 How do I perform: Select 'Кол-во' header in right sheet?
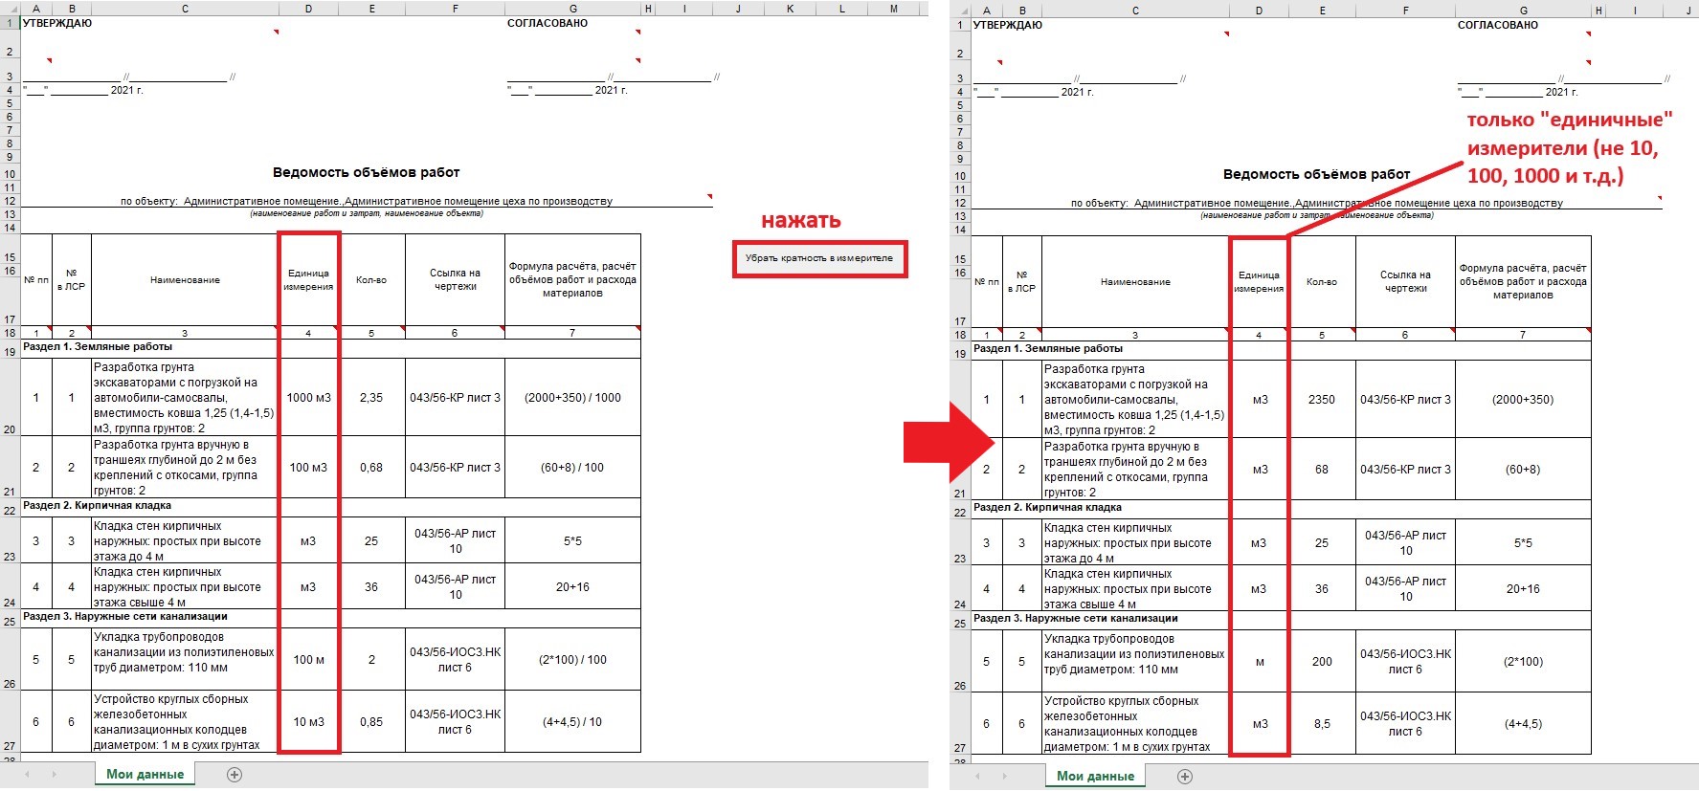(x=1322, y=282)
